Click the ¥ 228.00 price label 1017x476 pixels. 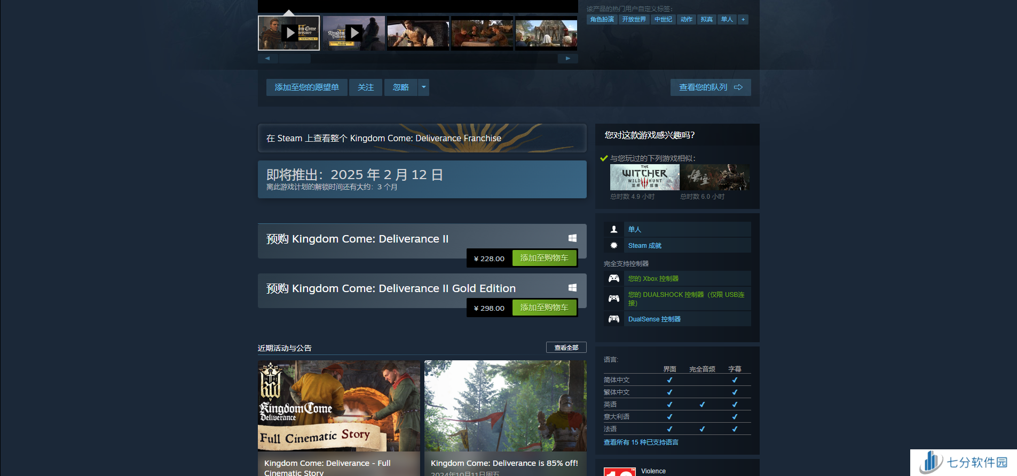pos(489,259)
